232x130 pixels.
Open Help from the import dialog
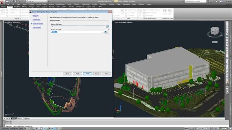click(x=106, y=74)
